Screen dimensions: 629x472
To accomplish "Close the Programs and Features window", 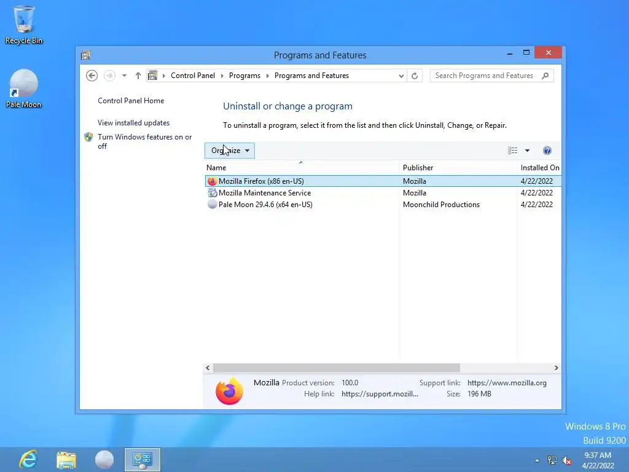I will [549, 53].
